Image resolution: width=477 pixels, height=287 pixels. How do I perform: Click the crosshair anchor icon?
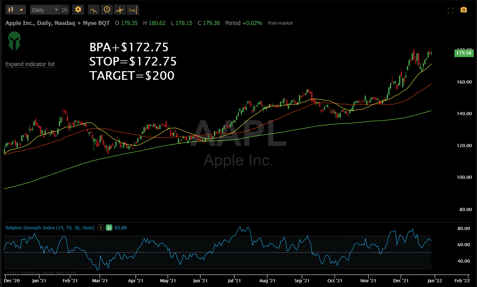[120, 10]
